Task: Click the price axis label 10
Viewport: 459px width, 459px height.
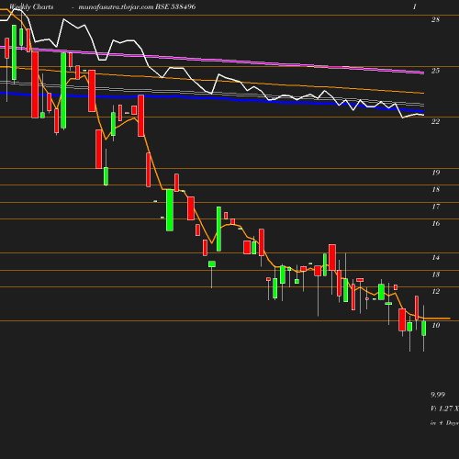Action: click(x=436, y=325)
